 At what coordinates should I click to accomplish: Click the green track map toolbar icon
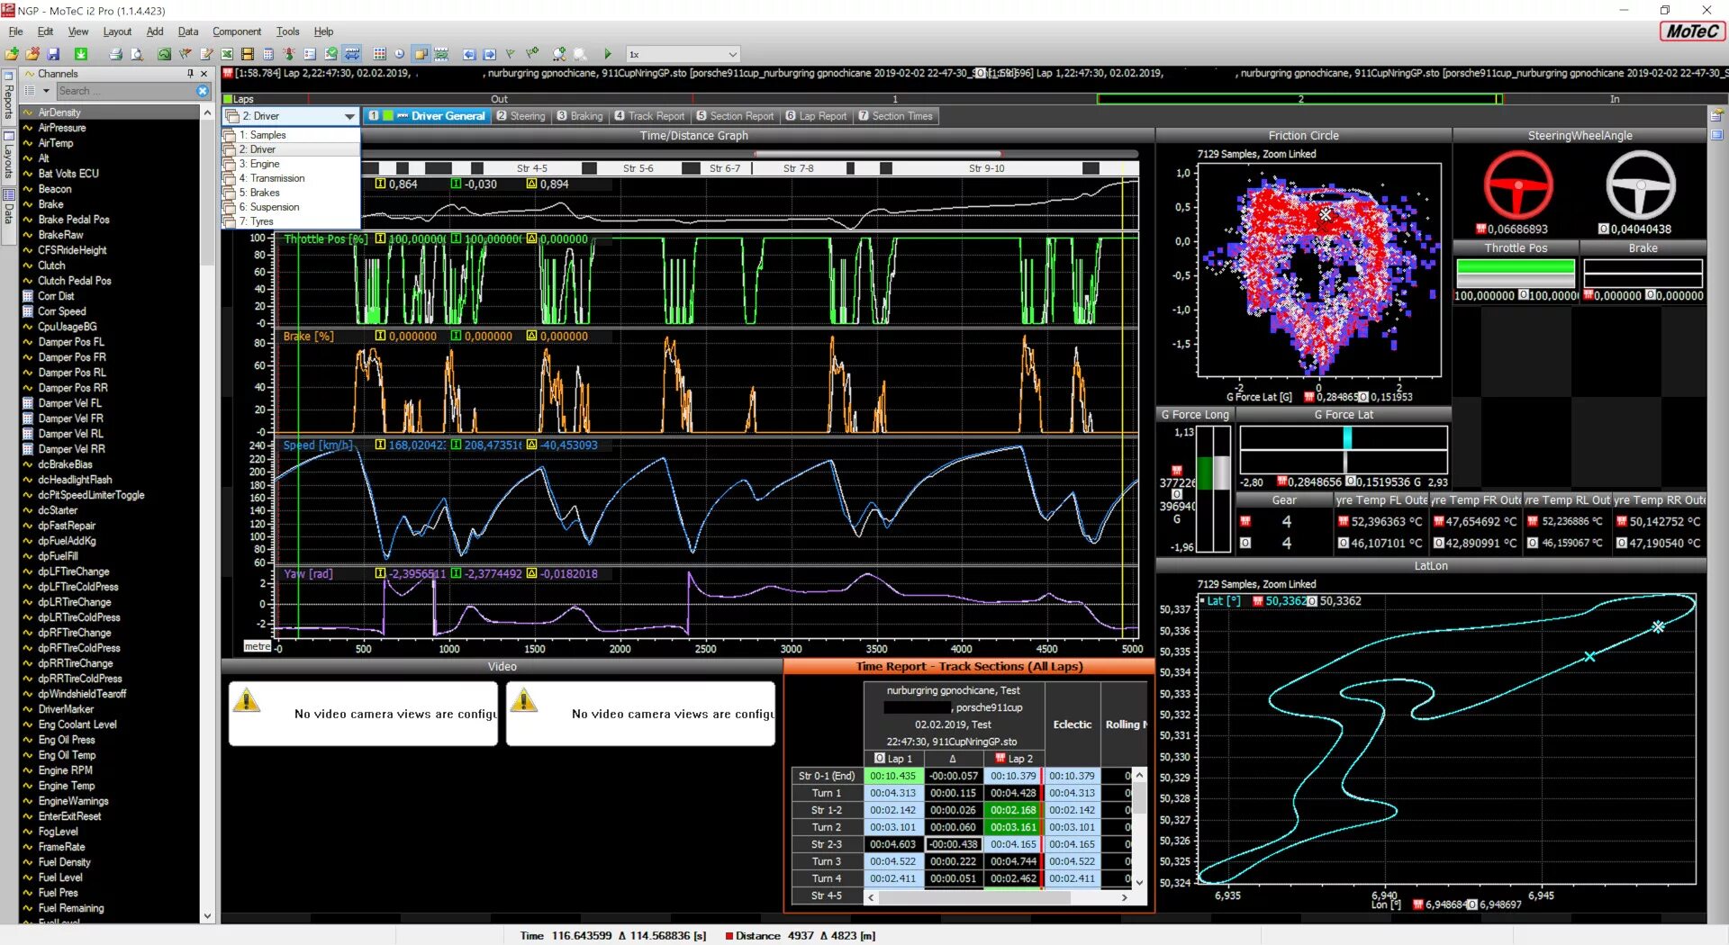[x=164, y=54]
